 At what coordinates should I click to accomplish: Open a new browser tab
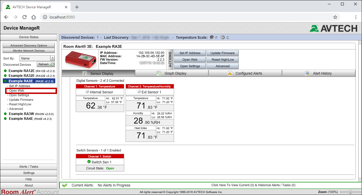click(77, 7)
